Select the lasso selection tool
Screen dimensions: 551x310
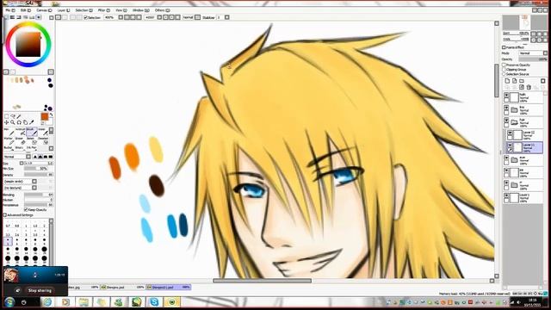(13, 116)
